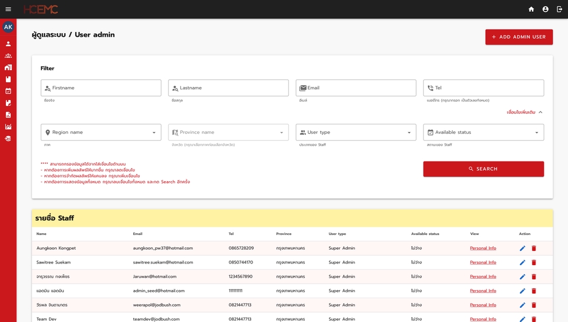Open Personal Info for Jaruwan@hotmail.com row
This screenshot has height=322, width=568.
pos(483,276)
